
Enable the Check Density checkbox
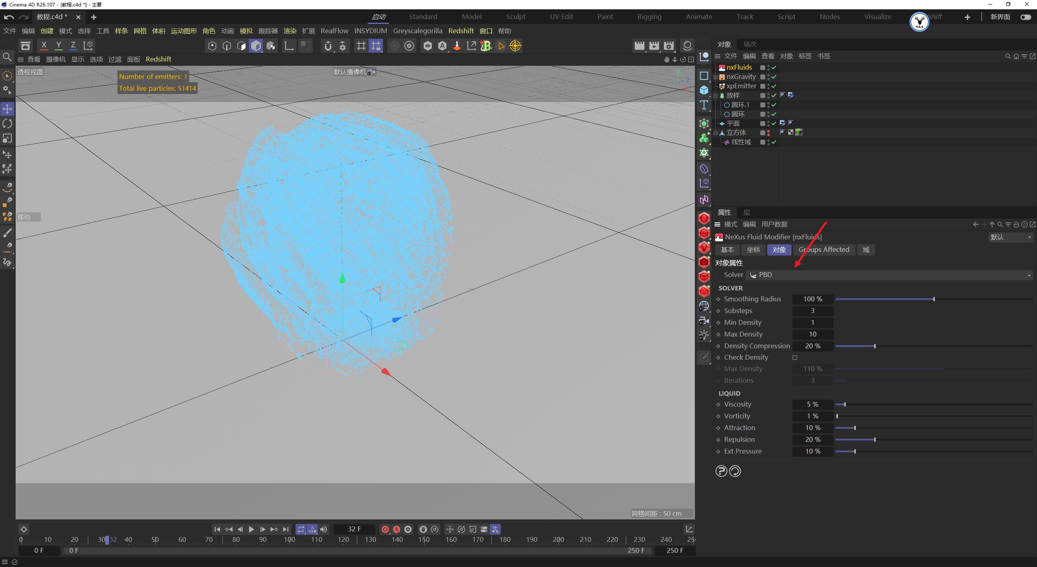[795, 357]
